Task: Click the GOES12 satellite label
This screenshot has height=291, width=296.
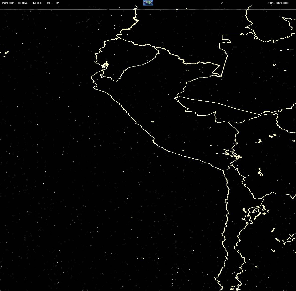Action: click(x=53, y=3)
